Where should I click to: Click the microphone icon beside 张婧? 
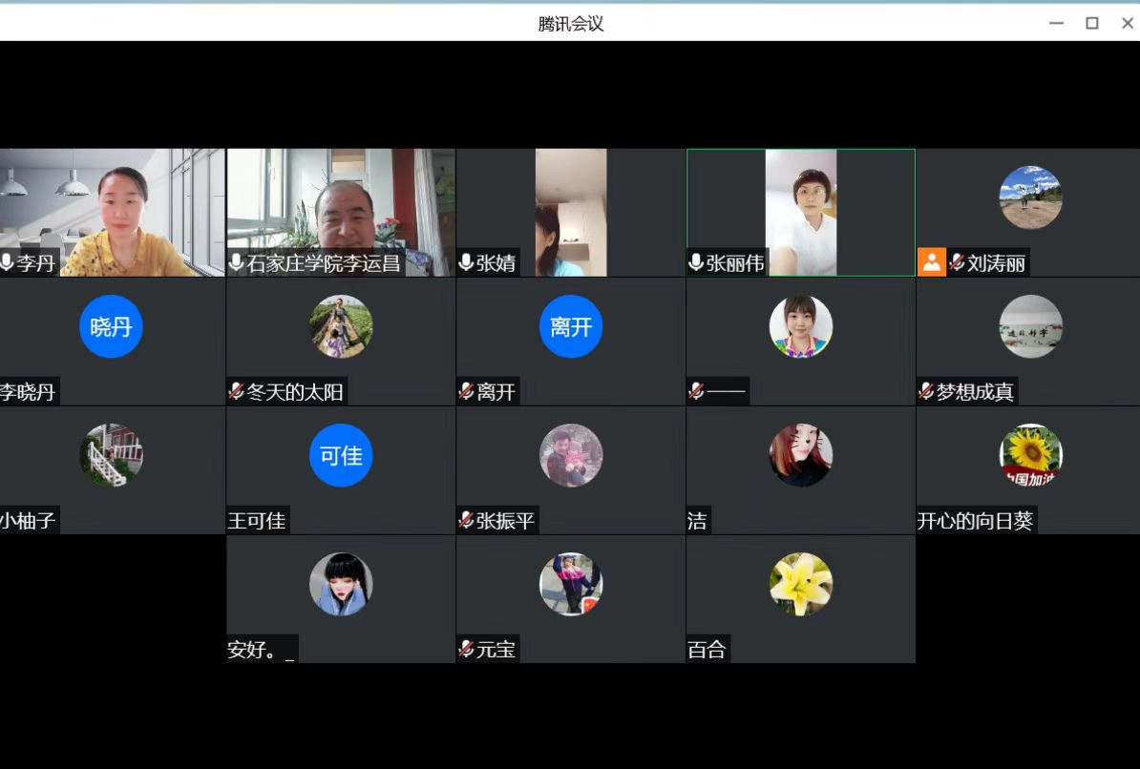(x=466, y=262)
